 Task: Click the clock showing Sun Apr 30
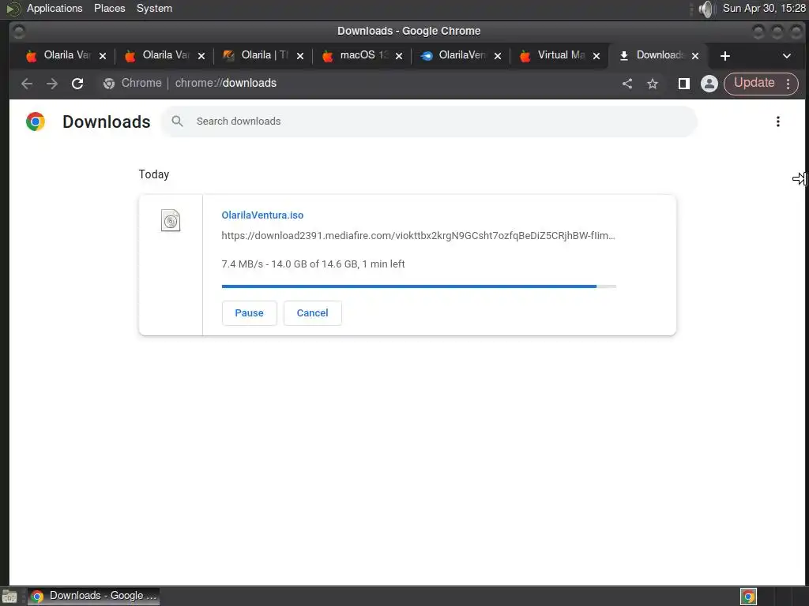[x=764, y=8]
